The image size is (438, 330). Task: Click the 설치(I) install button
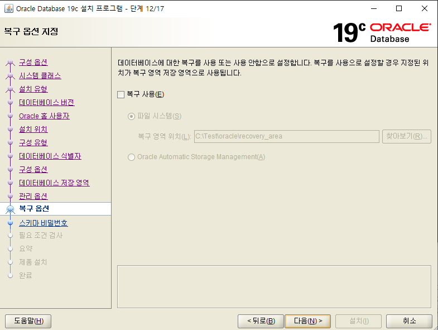click(x=359, y=321)
